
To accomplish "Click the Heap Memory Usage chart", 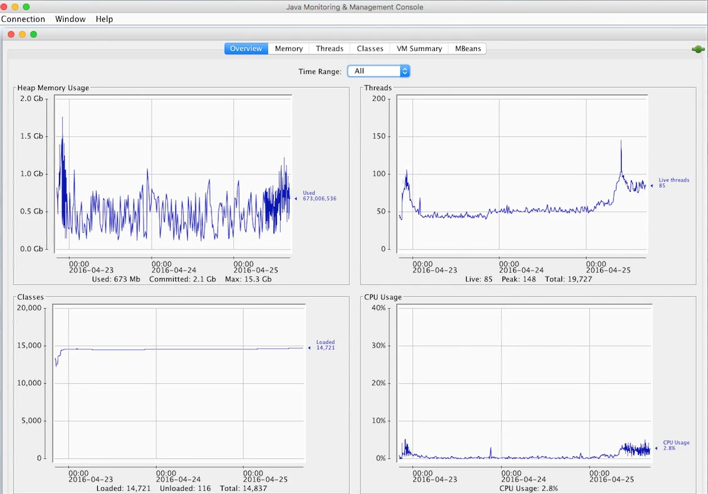I will click(x=173, y=173).
